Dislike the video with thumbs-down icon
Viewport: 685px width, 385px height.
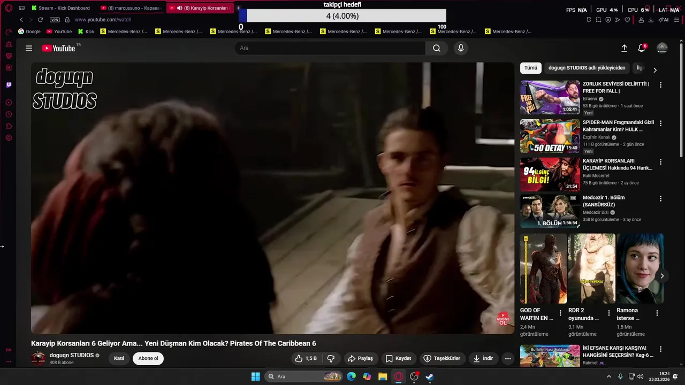[x=331, y=358]
